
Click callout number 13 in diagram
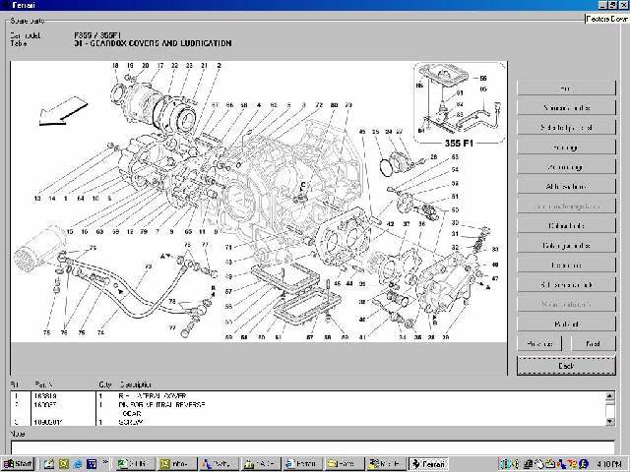point(37,199)
